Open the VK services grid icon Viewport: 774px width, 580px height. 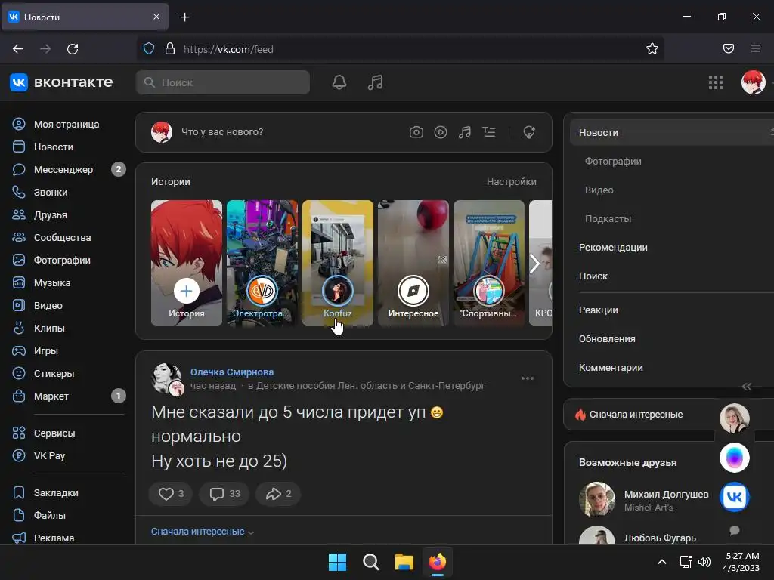(x=715, y=82)
